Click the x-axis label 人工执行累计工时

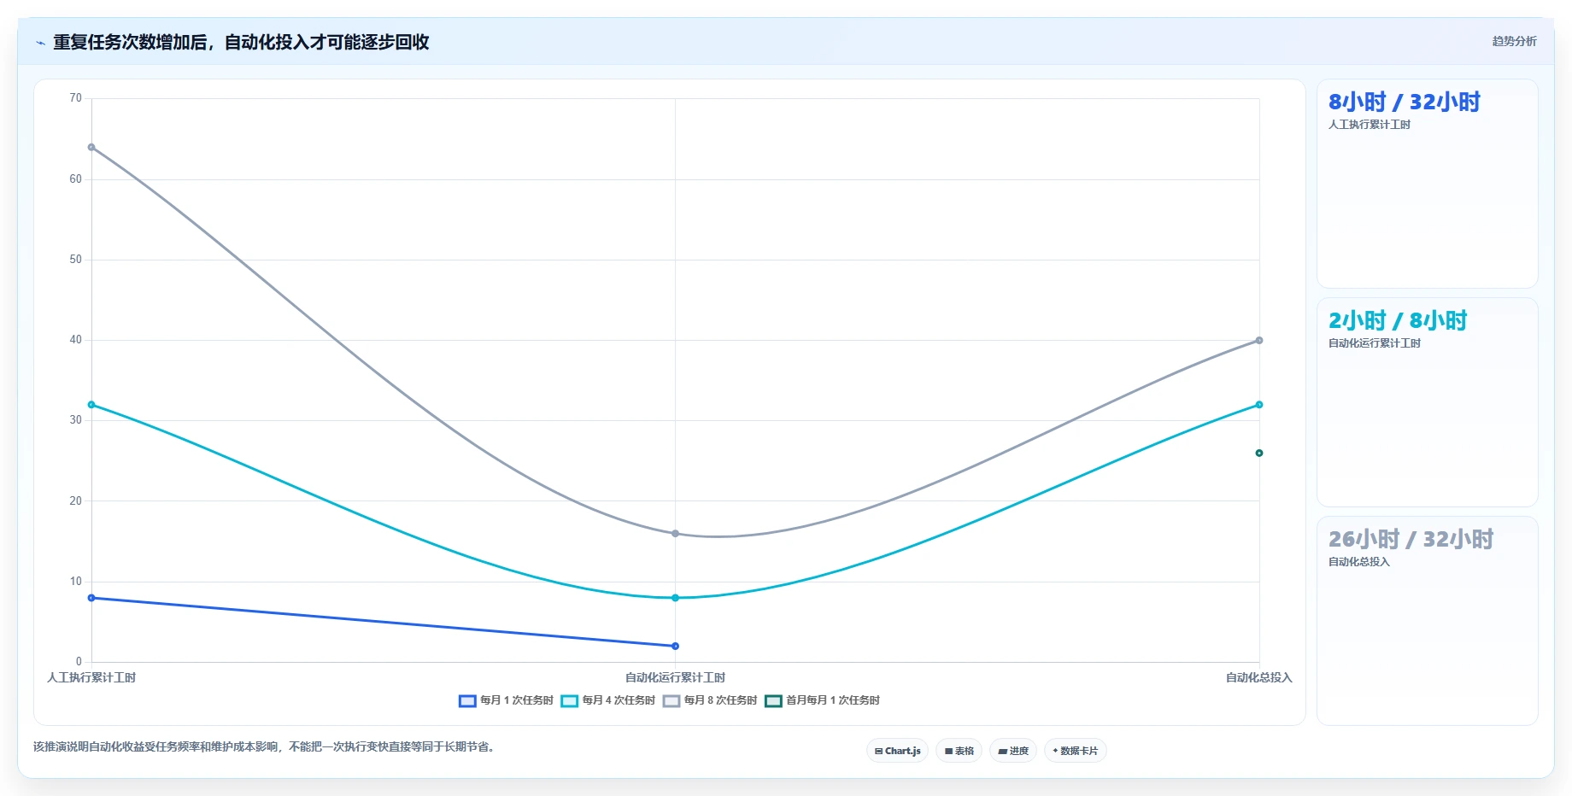click(x=91, y=678)
